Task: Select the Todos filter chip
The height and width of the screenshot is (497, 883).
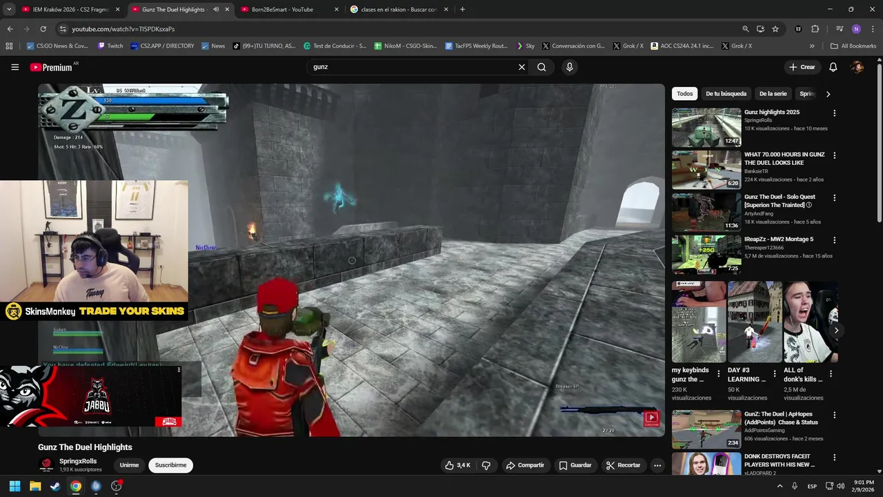Action: (x=684, y=94)
